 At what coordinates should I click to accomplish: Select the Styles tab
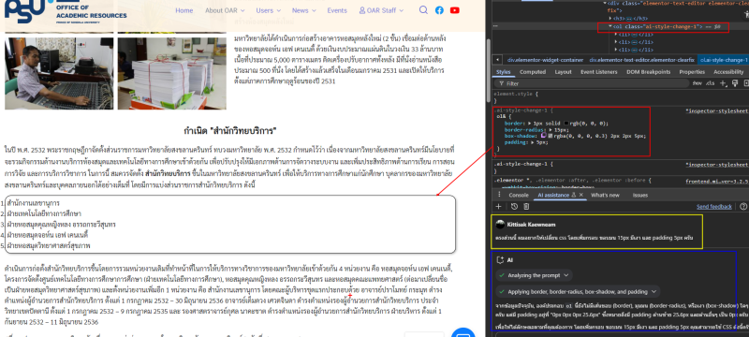tap(503, 72)
